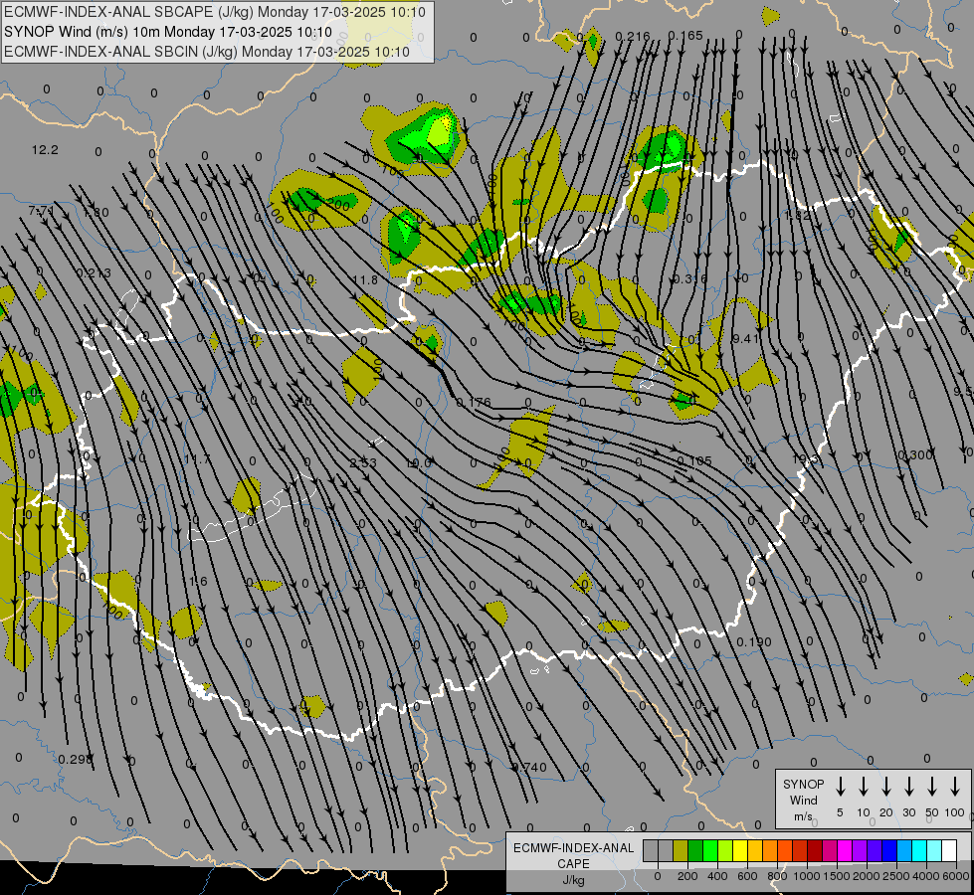The width and height of the screenshot is (974, 895).
Task: Click the 4000 tick label on the CAPE scale
Action: tap(925, 876)
